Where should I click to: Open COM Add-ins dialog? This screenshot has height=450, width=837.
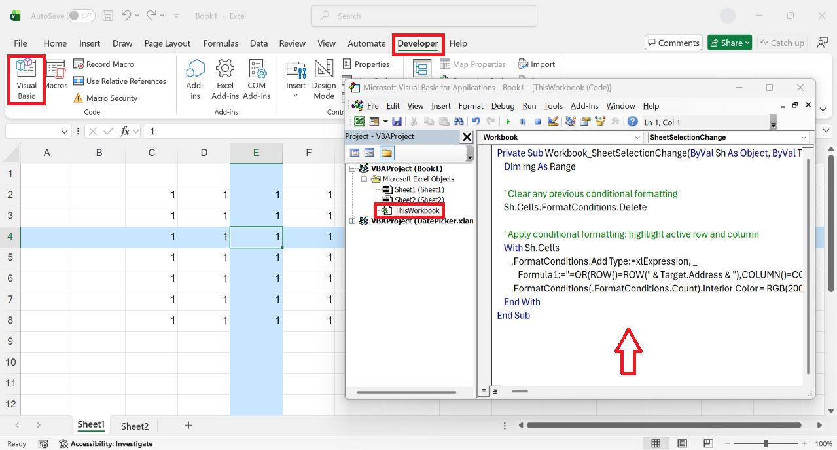257,79
